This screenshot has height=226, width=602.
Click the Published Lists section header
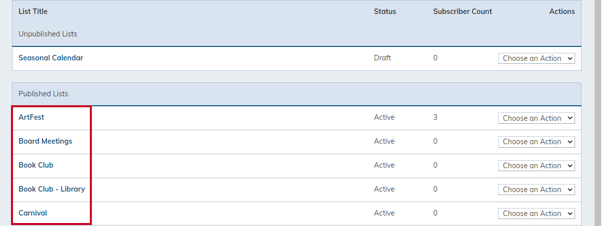pyautogui.click(x=43, y=94)
